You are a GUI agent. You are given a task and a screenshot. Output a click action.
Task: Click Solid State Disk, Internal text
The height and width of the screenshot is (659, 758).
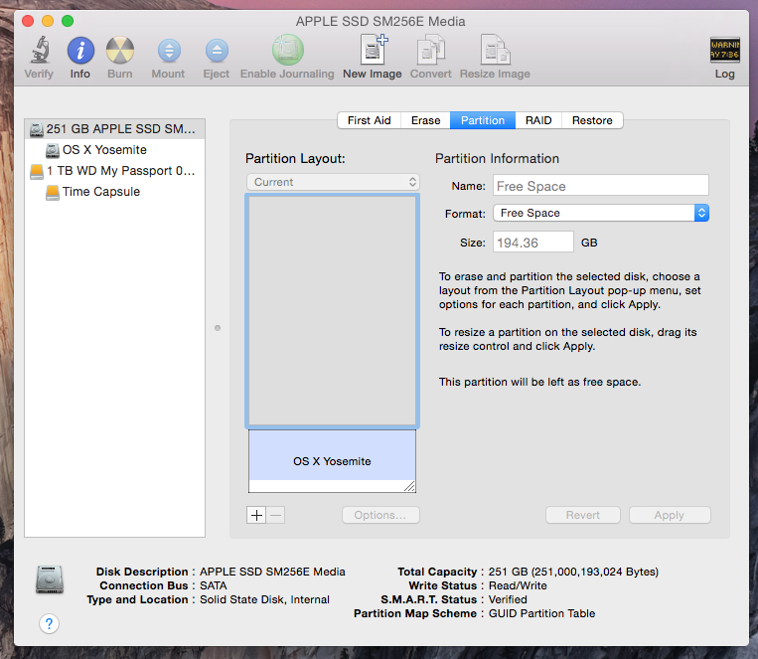(264, 599)
